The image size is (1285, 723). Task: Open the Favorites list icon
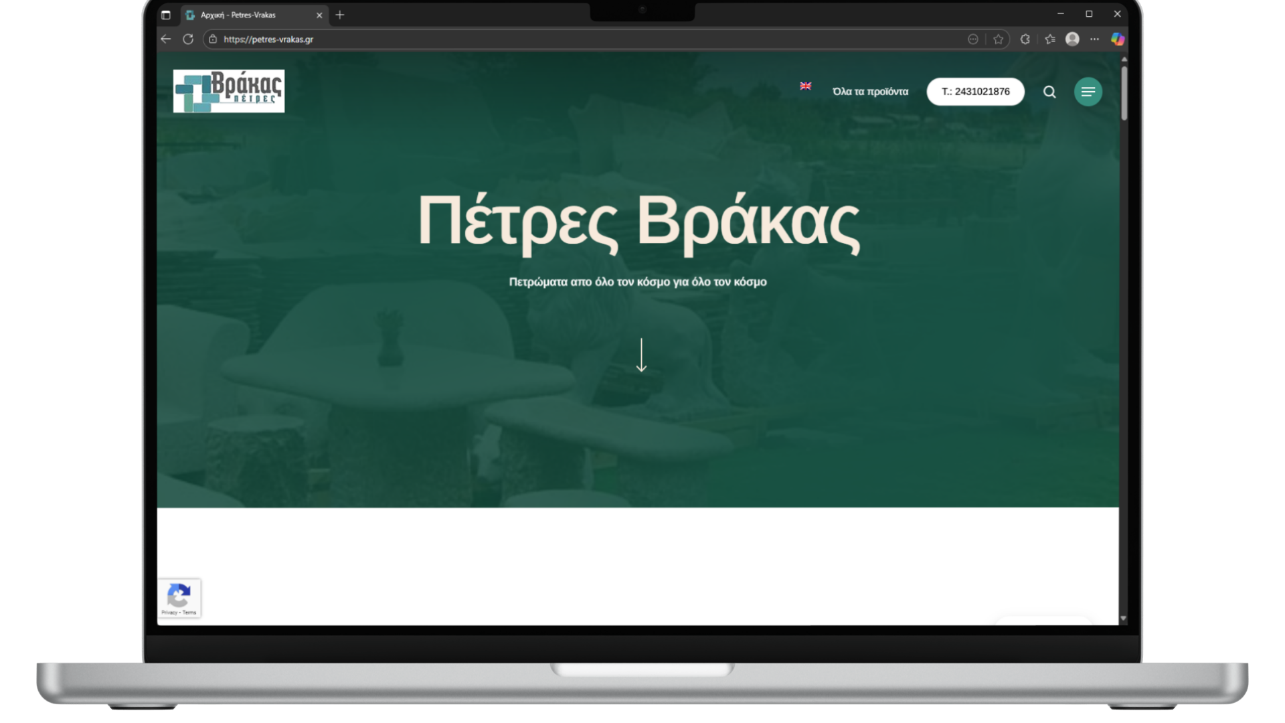pos(1049,39)
